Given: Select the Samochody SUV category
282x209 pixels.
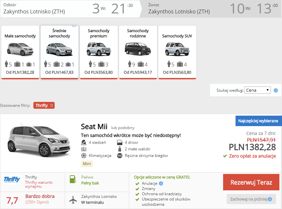Looking at the screenshot, I should pos(177,52).
